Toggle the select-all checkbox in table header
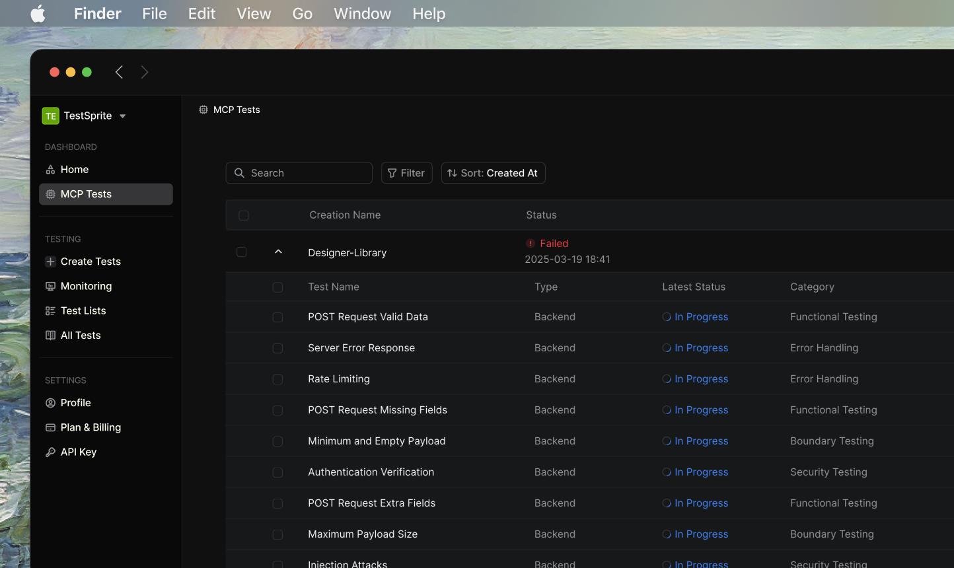The height and width of the screenshot is (568, 954). point(244,215)
